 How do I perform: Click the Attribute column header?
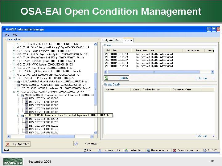point(117,89)
